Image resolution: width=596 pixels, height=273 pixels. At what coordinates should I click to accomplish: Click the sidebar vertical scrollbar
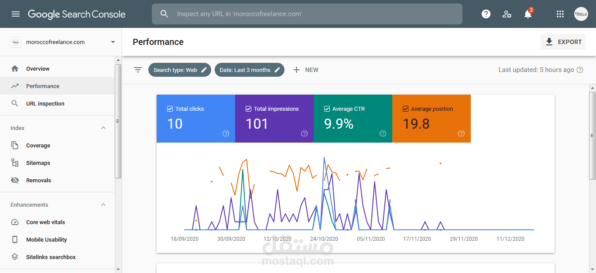[118, 121]
